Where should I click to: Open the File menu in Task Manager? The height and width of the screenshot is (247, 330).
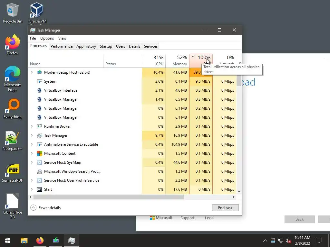pyautogui.click(x=33, y=38)
